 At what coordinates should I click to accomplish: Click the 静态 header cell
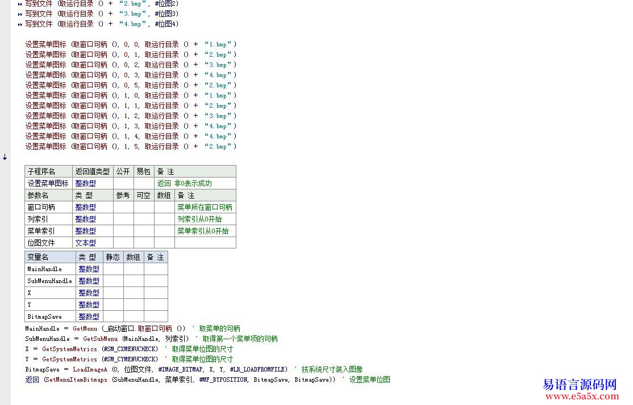click(113, 257)
